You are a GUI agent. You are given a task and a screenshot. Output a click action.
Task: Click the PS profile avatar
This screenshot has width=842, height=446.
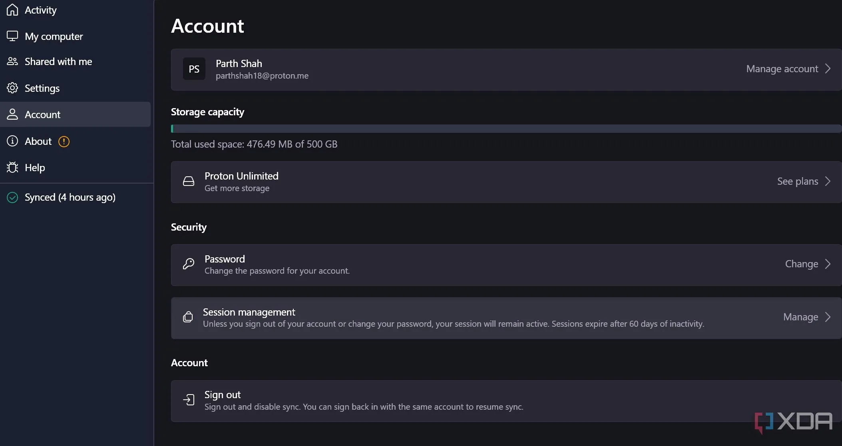point(194,69)
